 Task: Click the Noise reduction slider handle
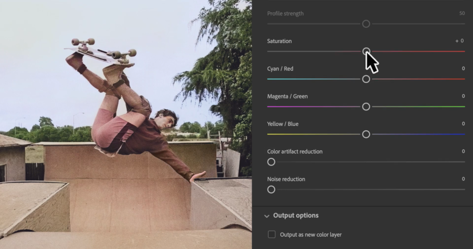pos(271,189)
